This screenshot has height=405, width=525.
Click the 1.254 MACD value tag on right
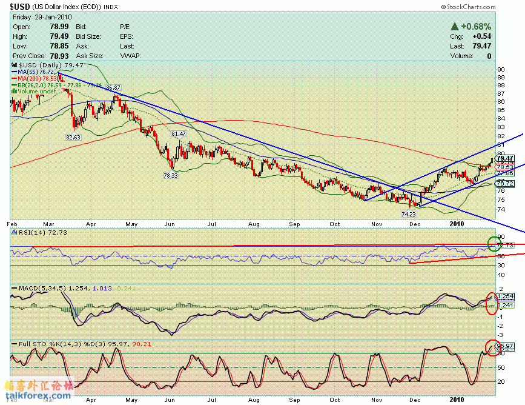(x=506, y=296)
